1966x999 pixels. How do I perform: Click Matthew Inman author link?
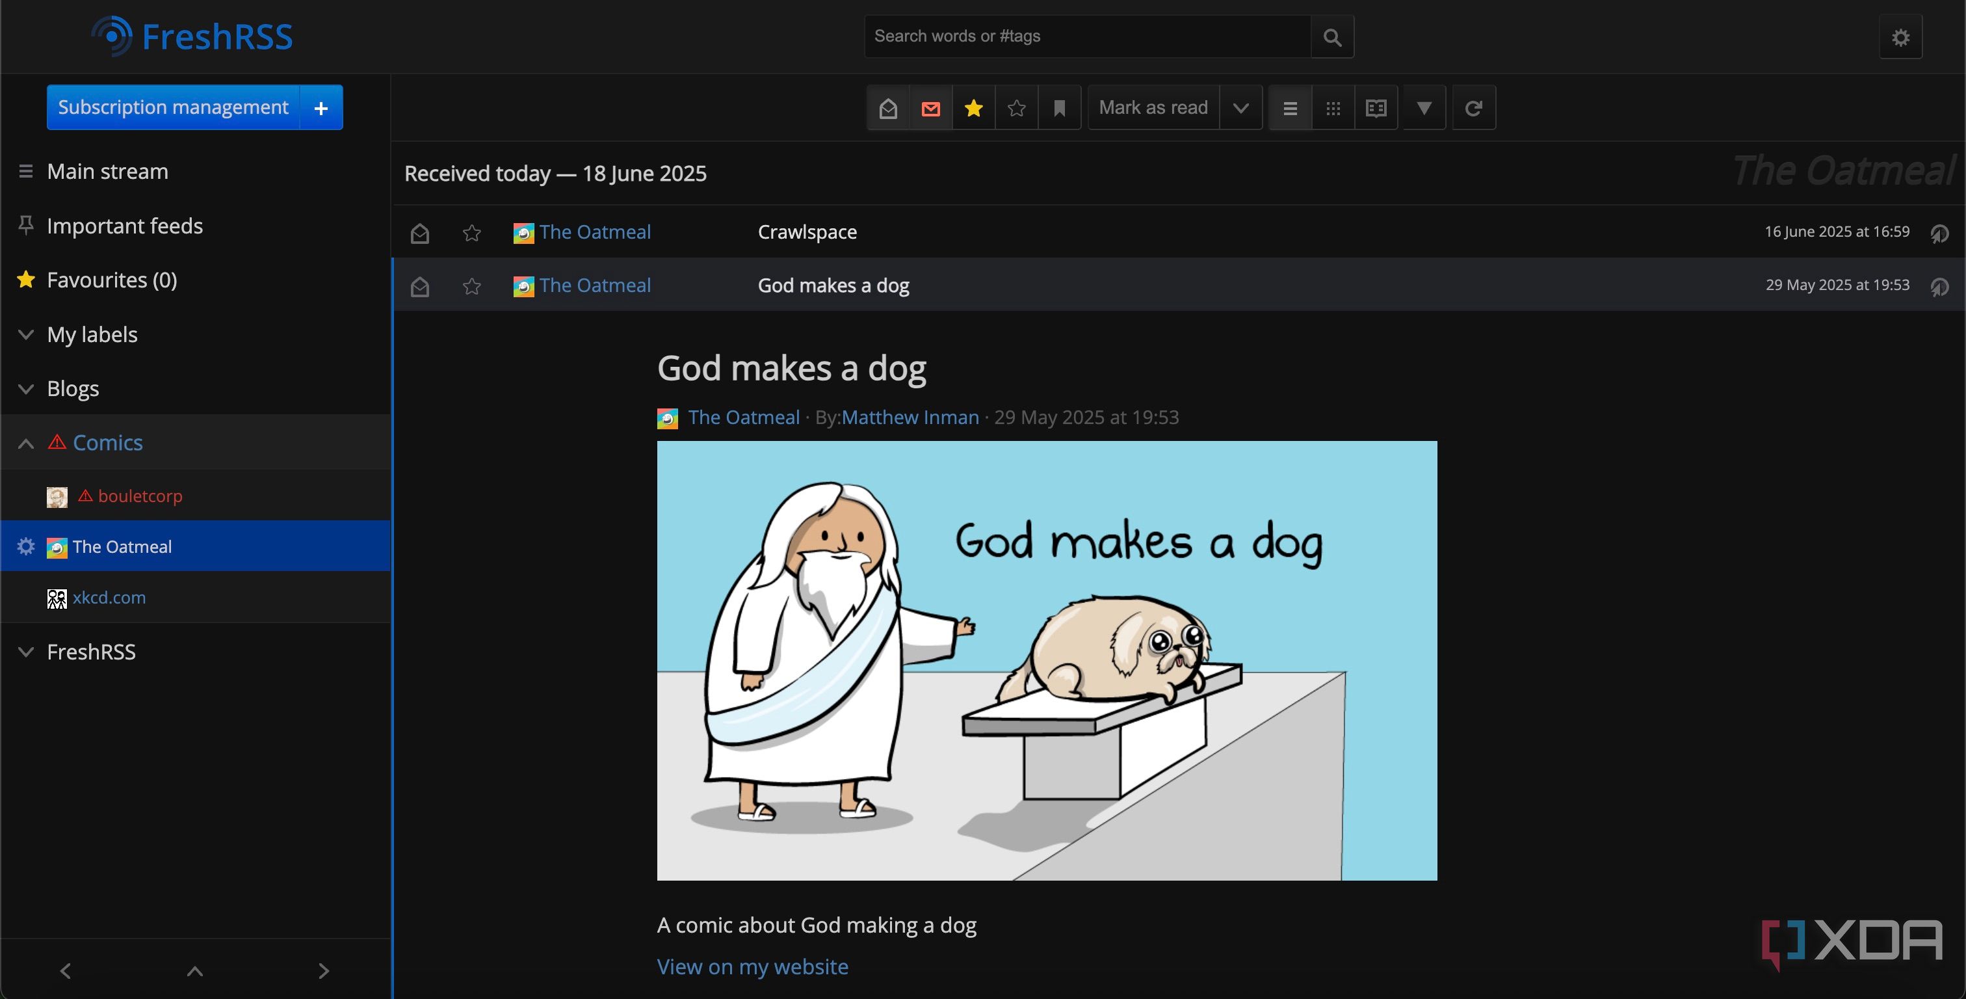point(910,417)
